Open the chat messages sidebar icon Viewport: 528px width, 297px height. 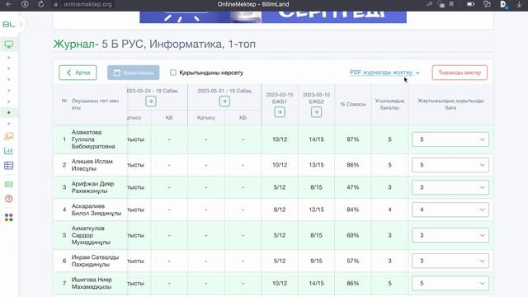click(9, 136)
